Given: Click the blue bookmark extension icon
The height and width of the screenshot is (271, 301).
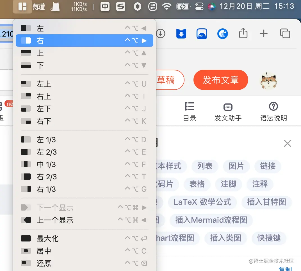Looking at the screenshot, I should [x=181, y=33].
